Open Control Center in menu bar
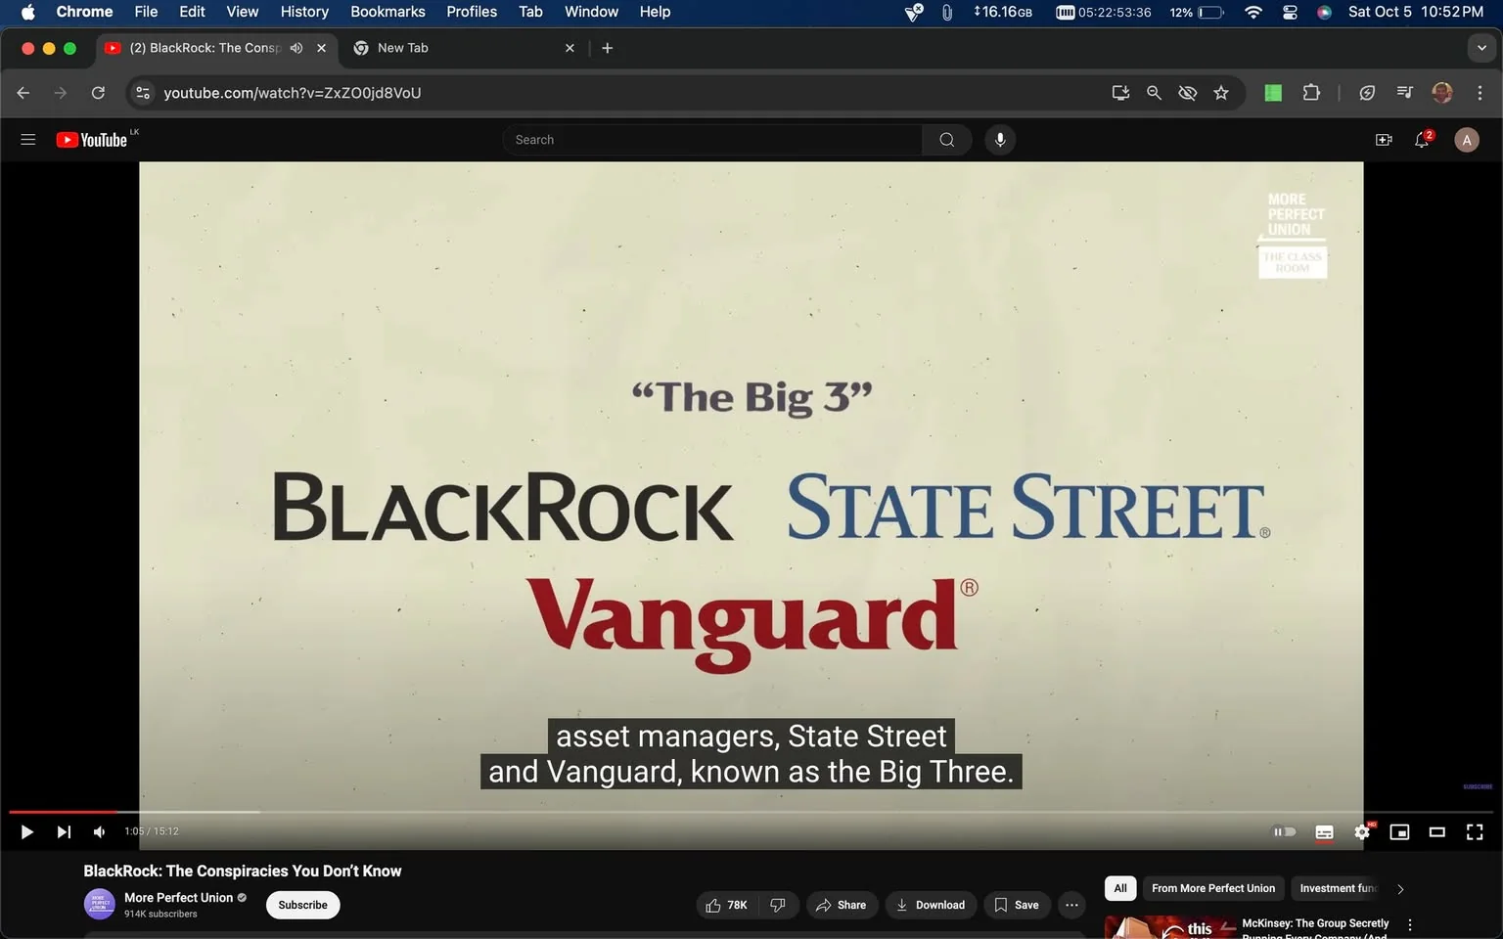 pos(1290,12)
